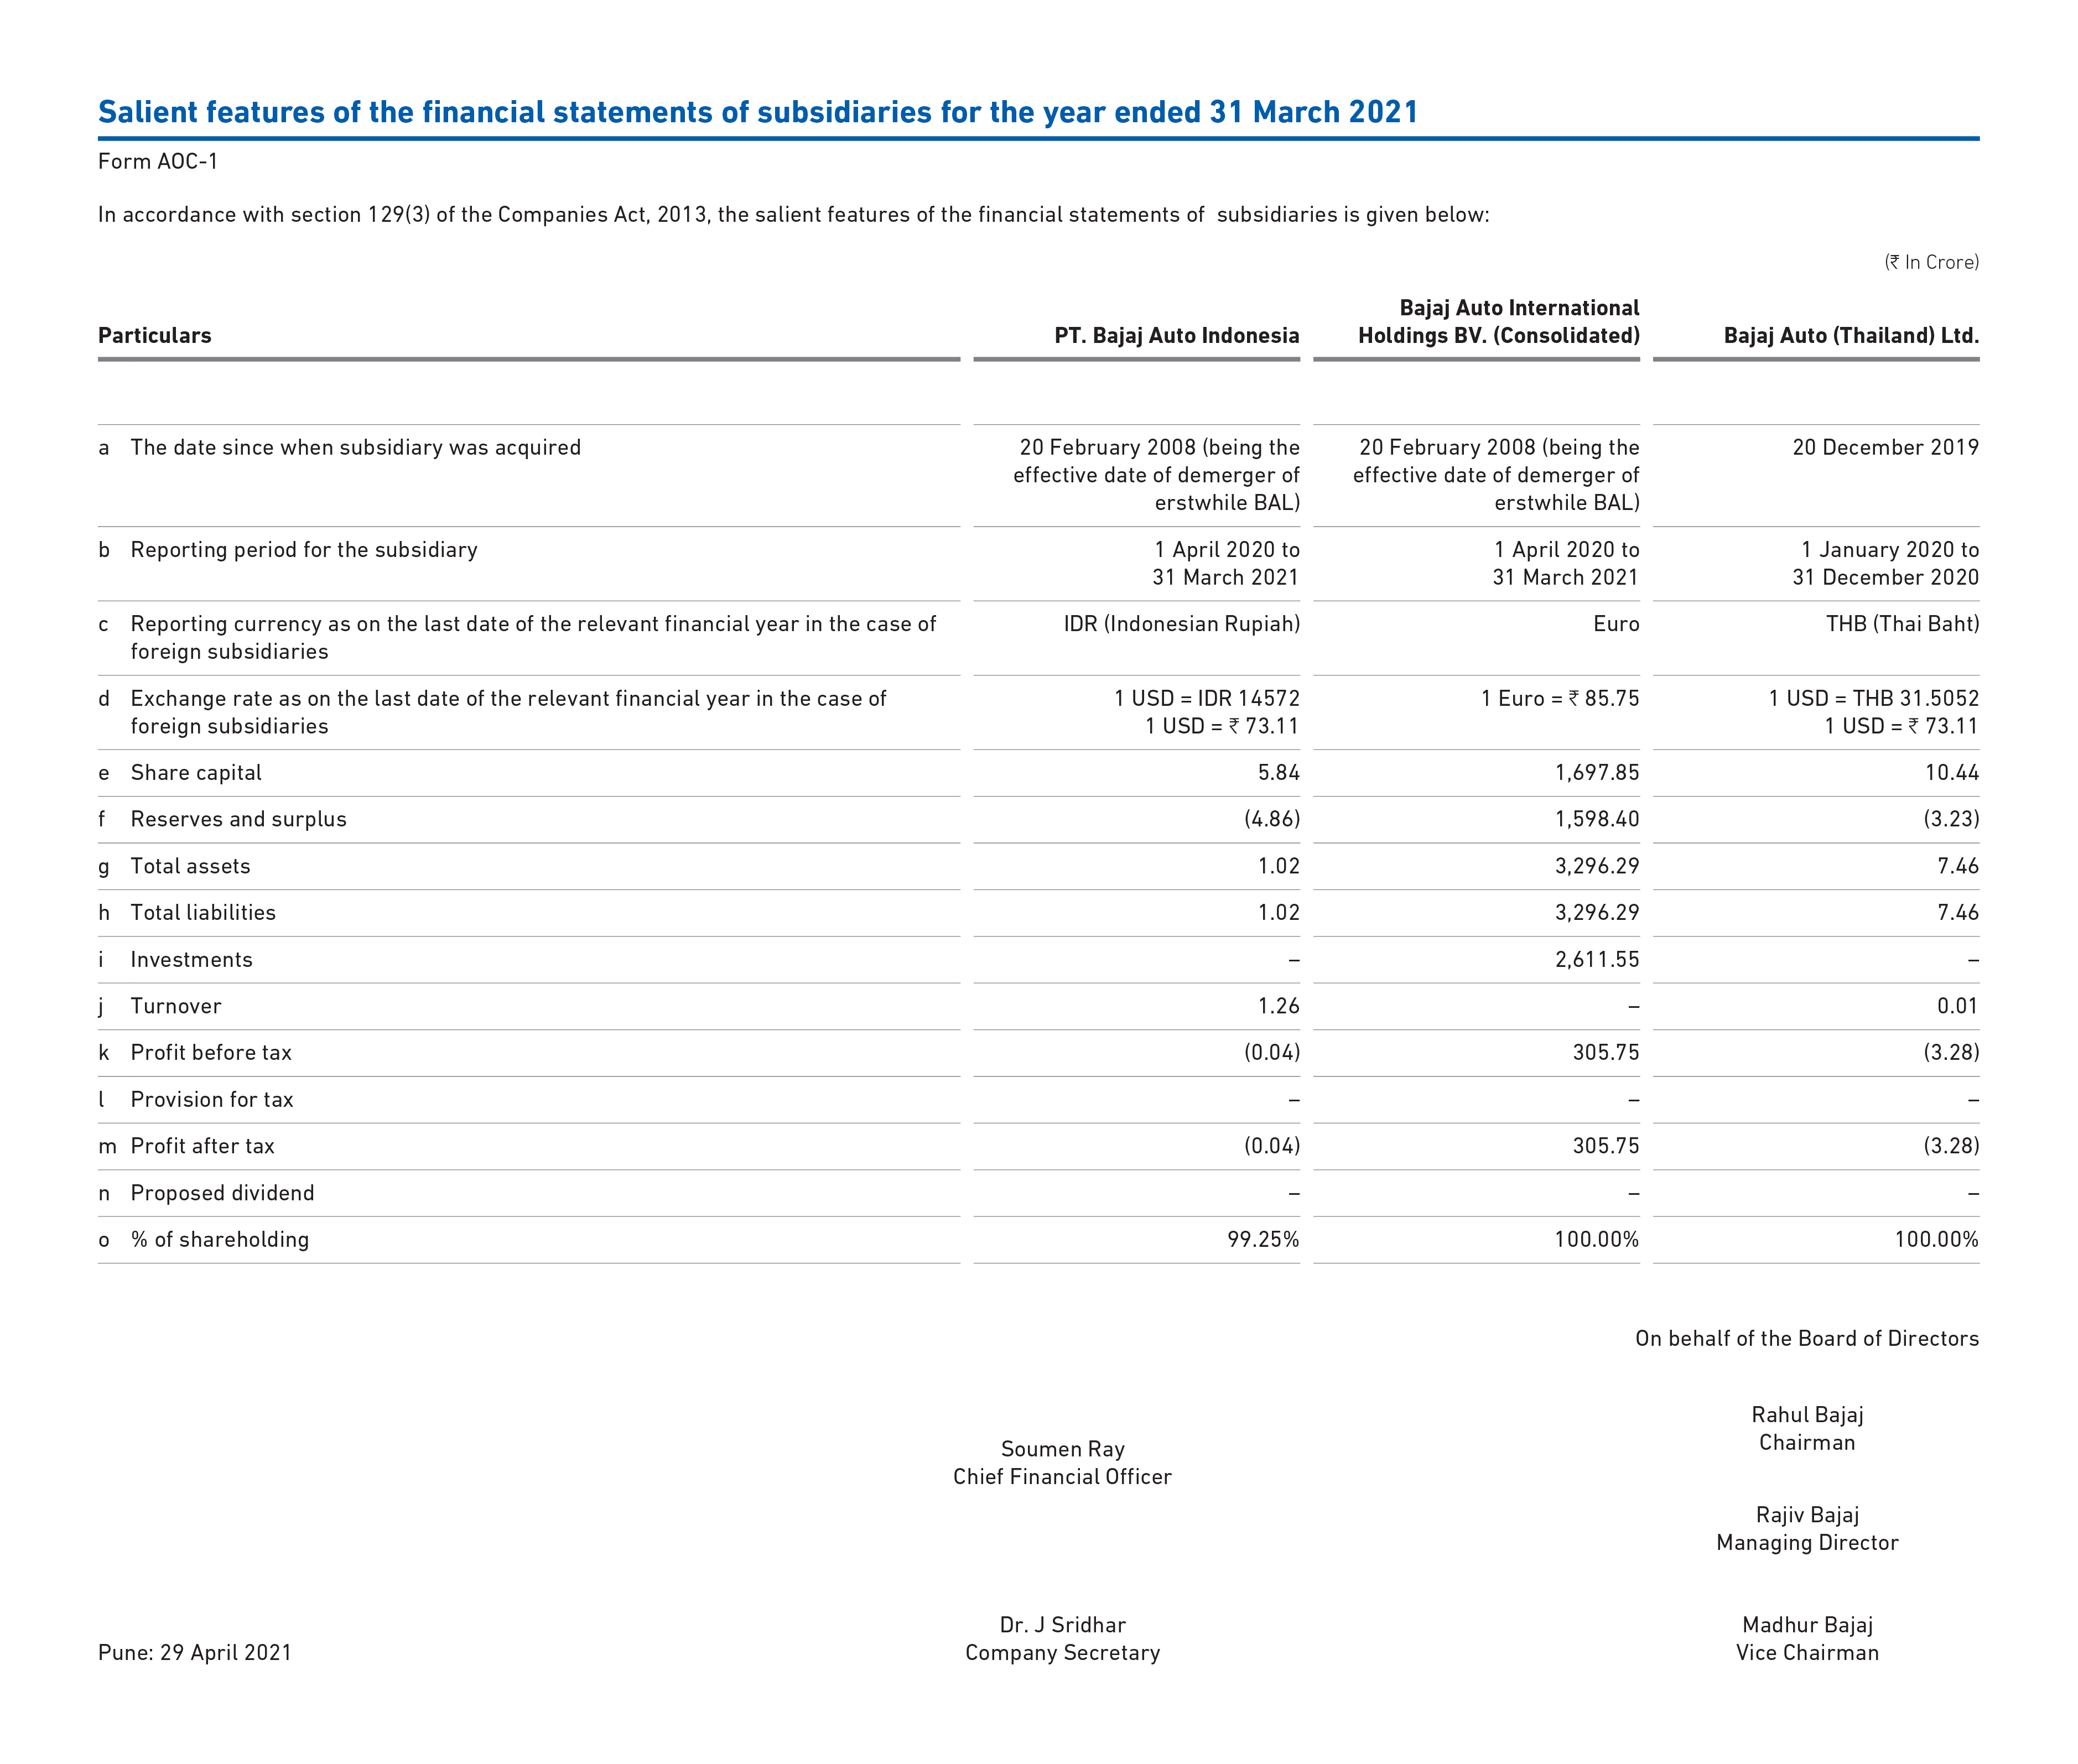Click the '1 USD = THB 31.5052' rate
The height and width of the screenshot is (1764, 2078).
[x=1873, y=699]
